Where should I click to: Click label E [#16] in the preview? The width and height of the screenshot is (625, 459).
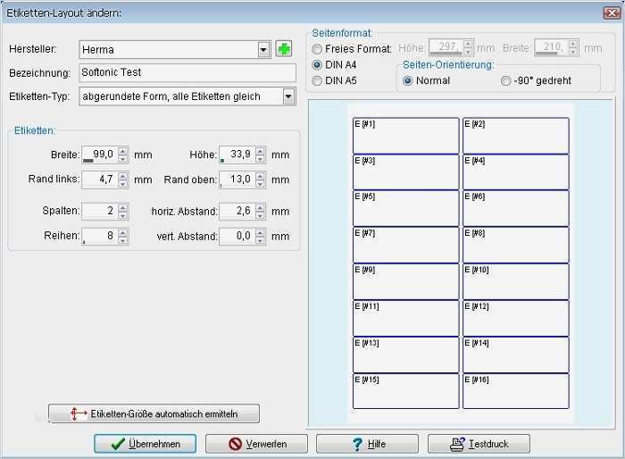point(516,391)
